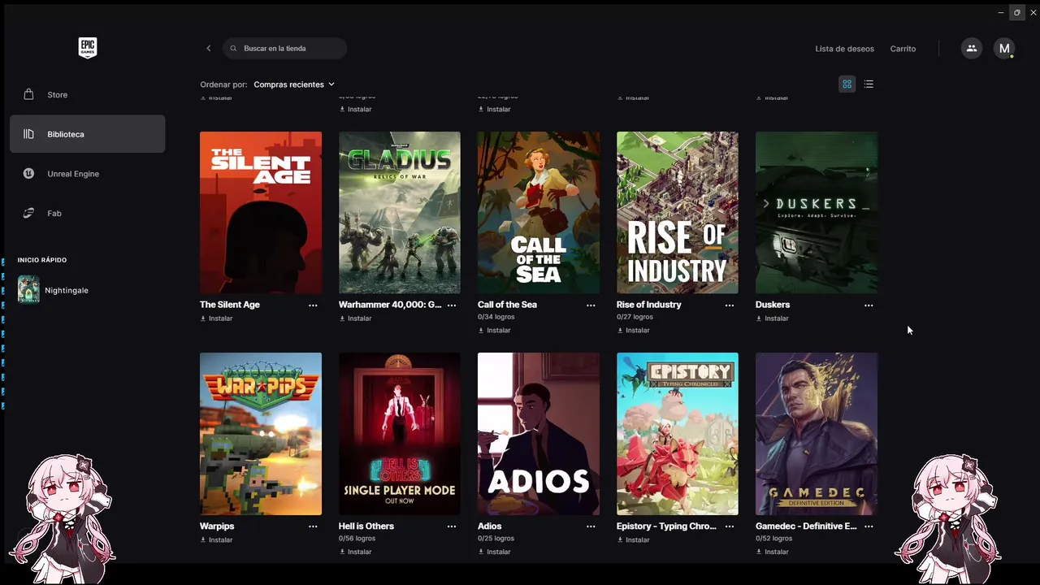Install The Silent Age
Viewport: 1040px width, 585px height.
tap(216, 318)
